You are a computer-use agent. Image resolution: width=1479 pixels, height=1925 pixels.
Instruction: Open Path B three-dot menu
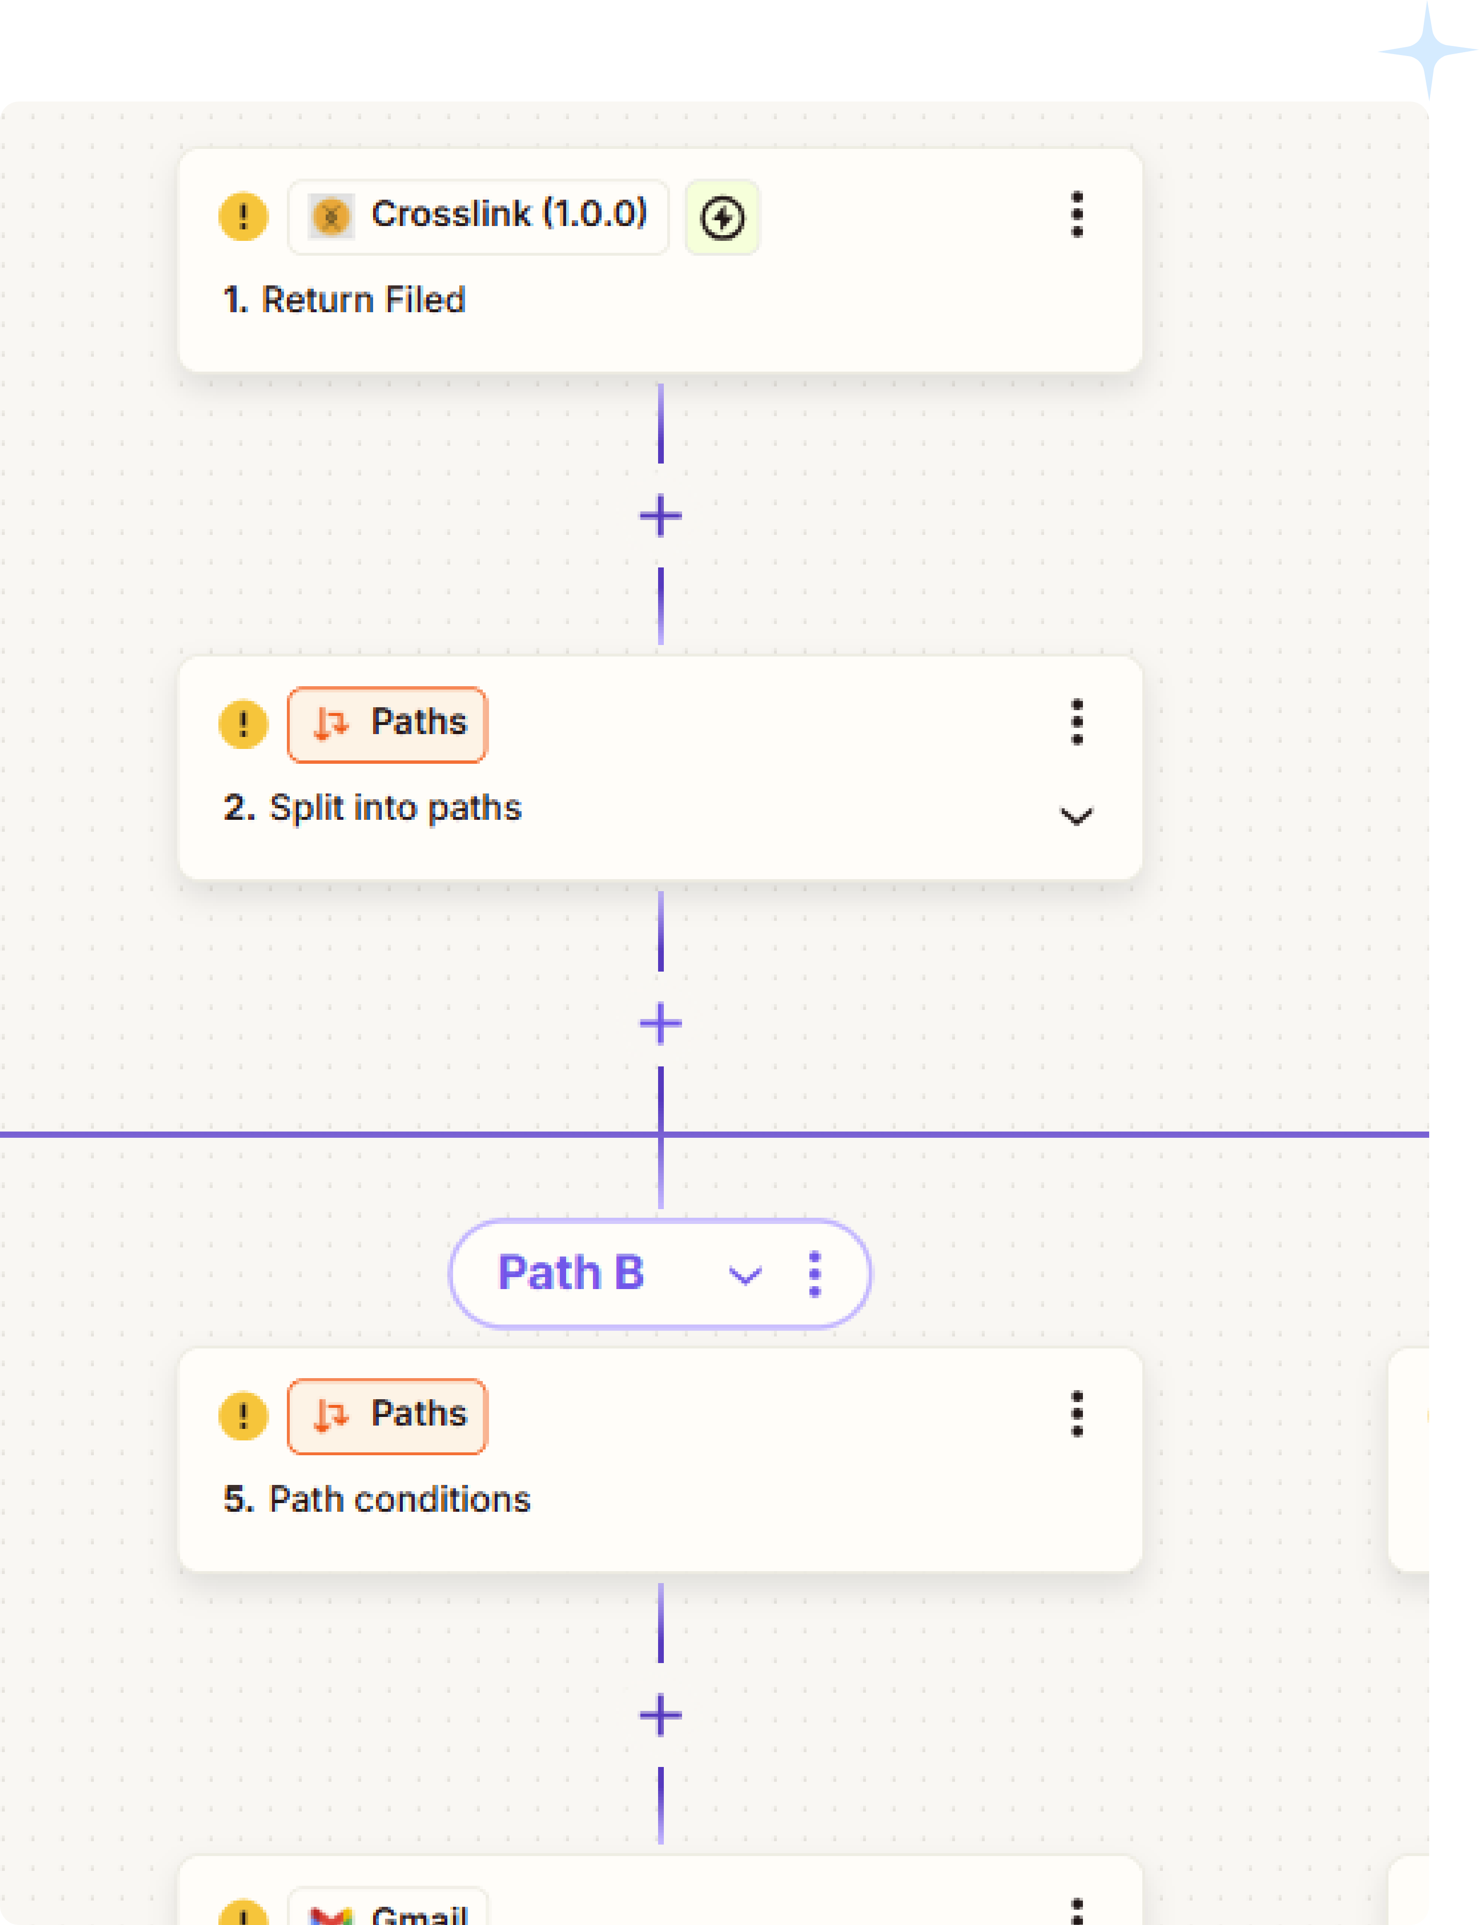pyautogui.click(x=814, y=1274)
